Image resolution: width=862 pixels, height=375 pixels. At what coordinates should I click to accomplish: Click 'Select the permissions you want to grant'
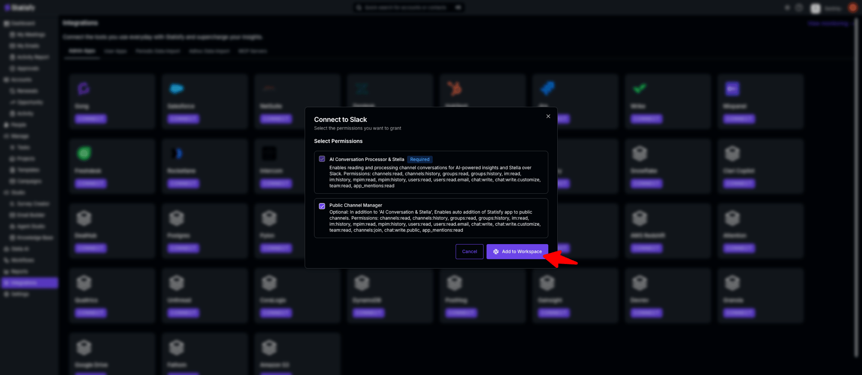pos(357,128)
